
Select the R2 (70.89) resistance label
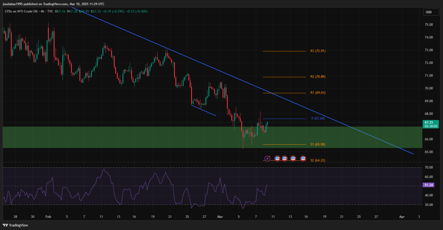click(318, 76)
